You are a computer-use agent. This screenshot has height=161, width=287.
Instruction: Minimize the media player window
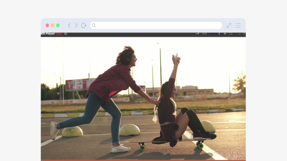point(240,34)
